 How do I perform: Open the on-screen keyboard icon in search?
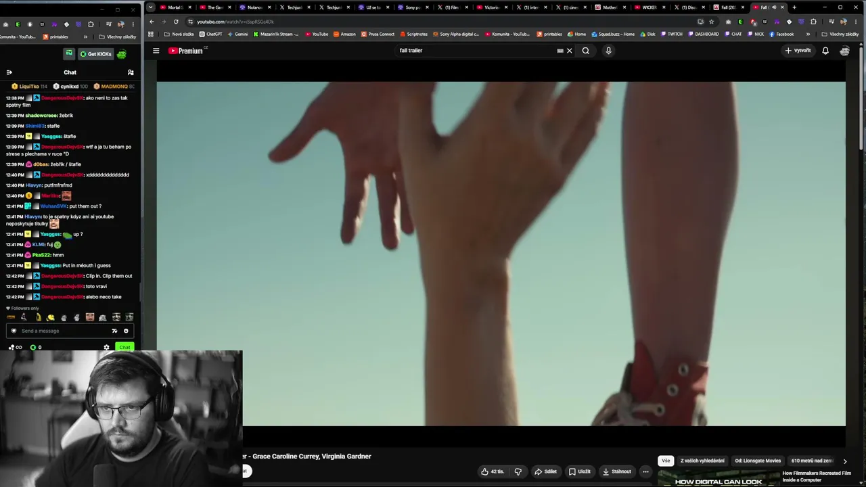560,51
